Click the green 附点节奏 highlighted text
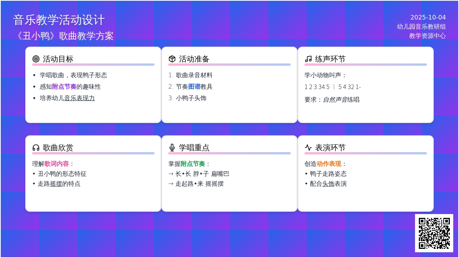This screenshot has height=258, width=459. pyautogui.click(x=193, y=164)
